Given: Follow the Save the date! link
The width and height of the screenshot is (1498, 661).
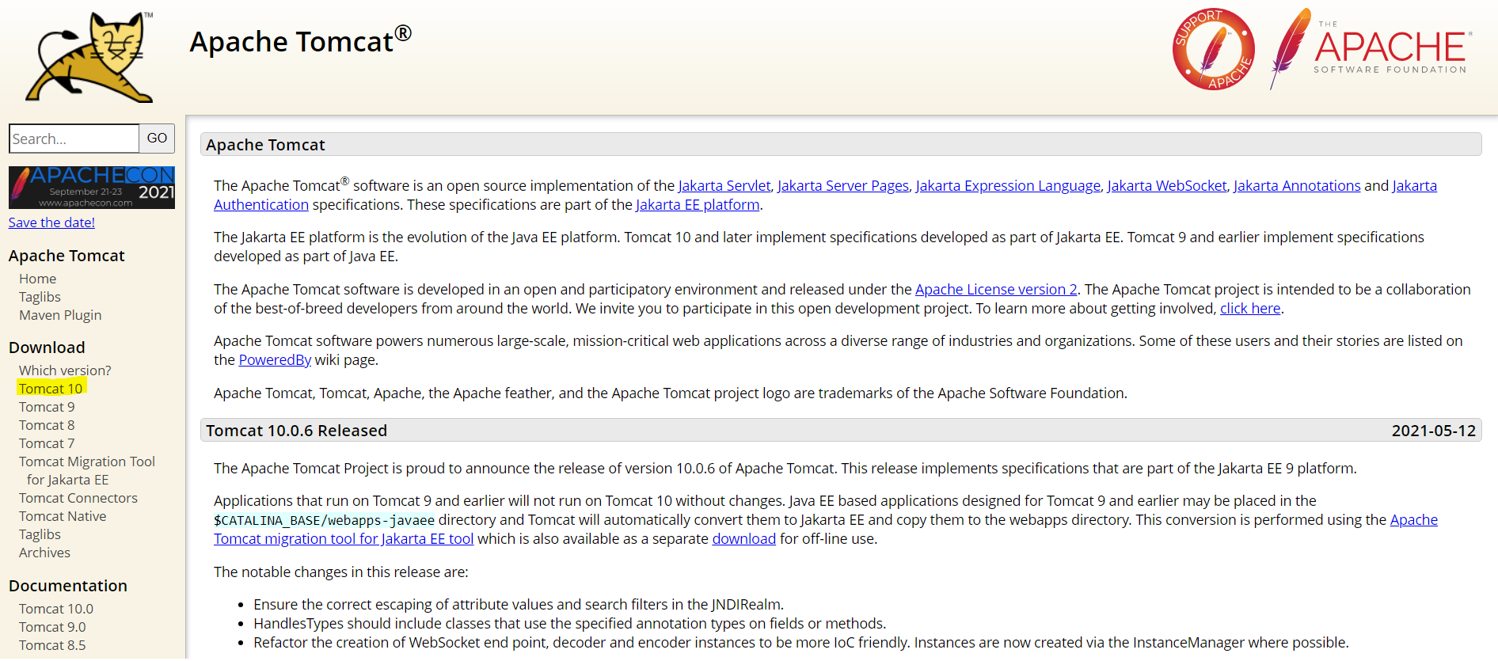Looking at the screenshot, I should point(51,222).
